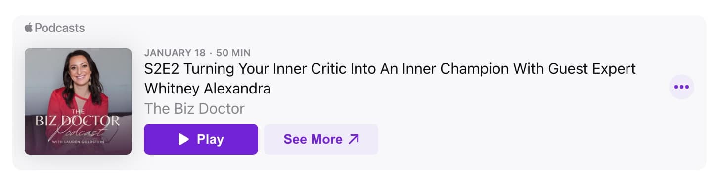Click the word Play on the purple button

211,139
